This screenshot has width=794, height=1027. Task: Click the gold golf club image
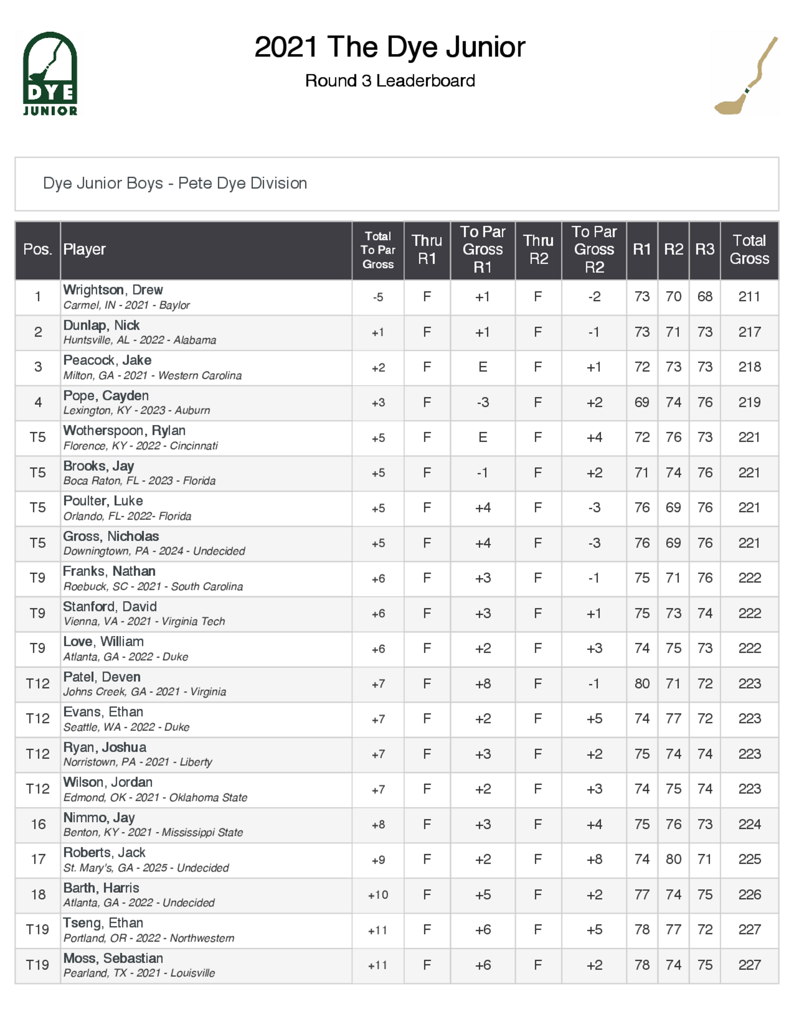point(745,75)
